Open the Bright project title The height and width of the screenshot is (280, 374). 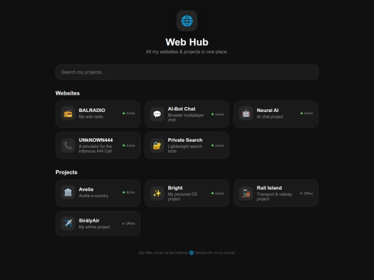pos(175,188)
